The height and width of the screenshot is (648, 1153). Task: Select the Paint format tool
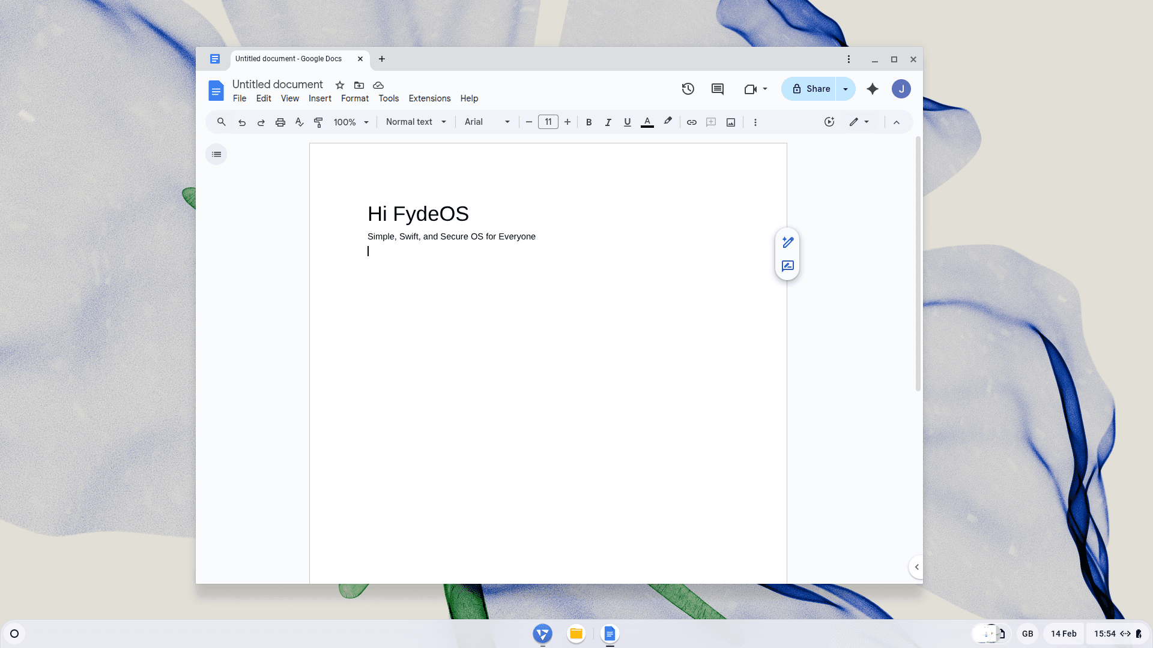tap(318, 122)
